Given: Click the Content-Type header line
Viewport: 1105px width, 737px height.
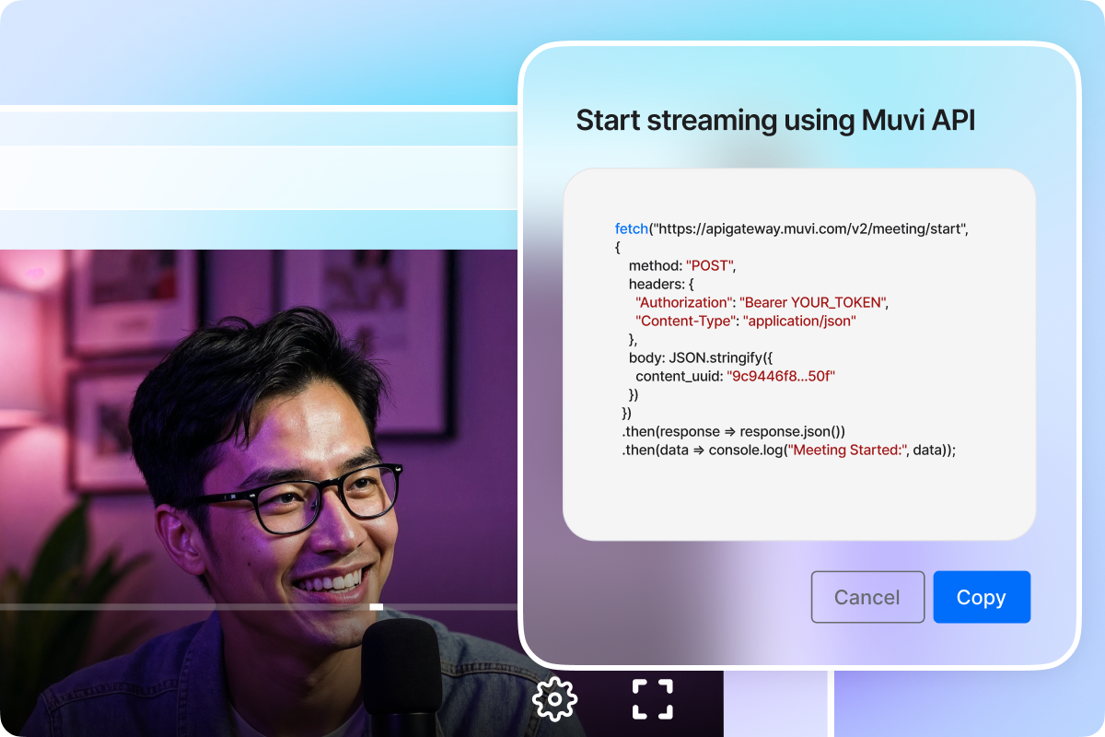Looking at the screenshot, I should [x=746, y=321].
